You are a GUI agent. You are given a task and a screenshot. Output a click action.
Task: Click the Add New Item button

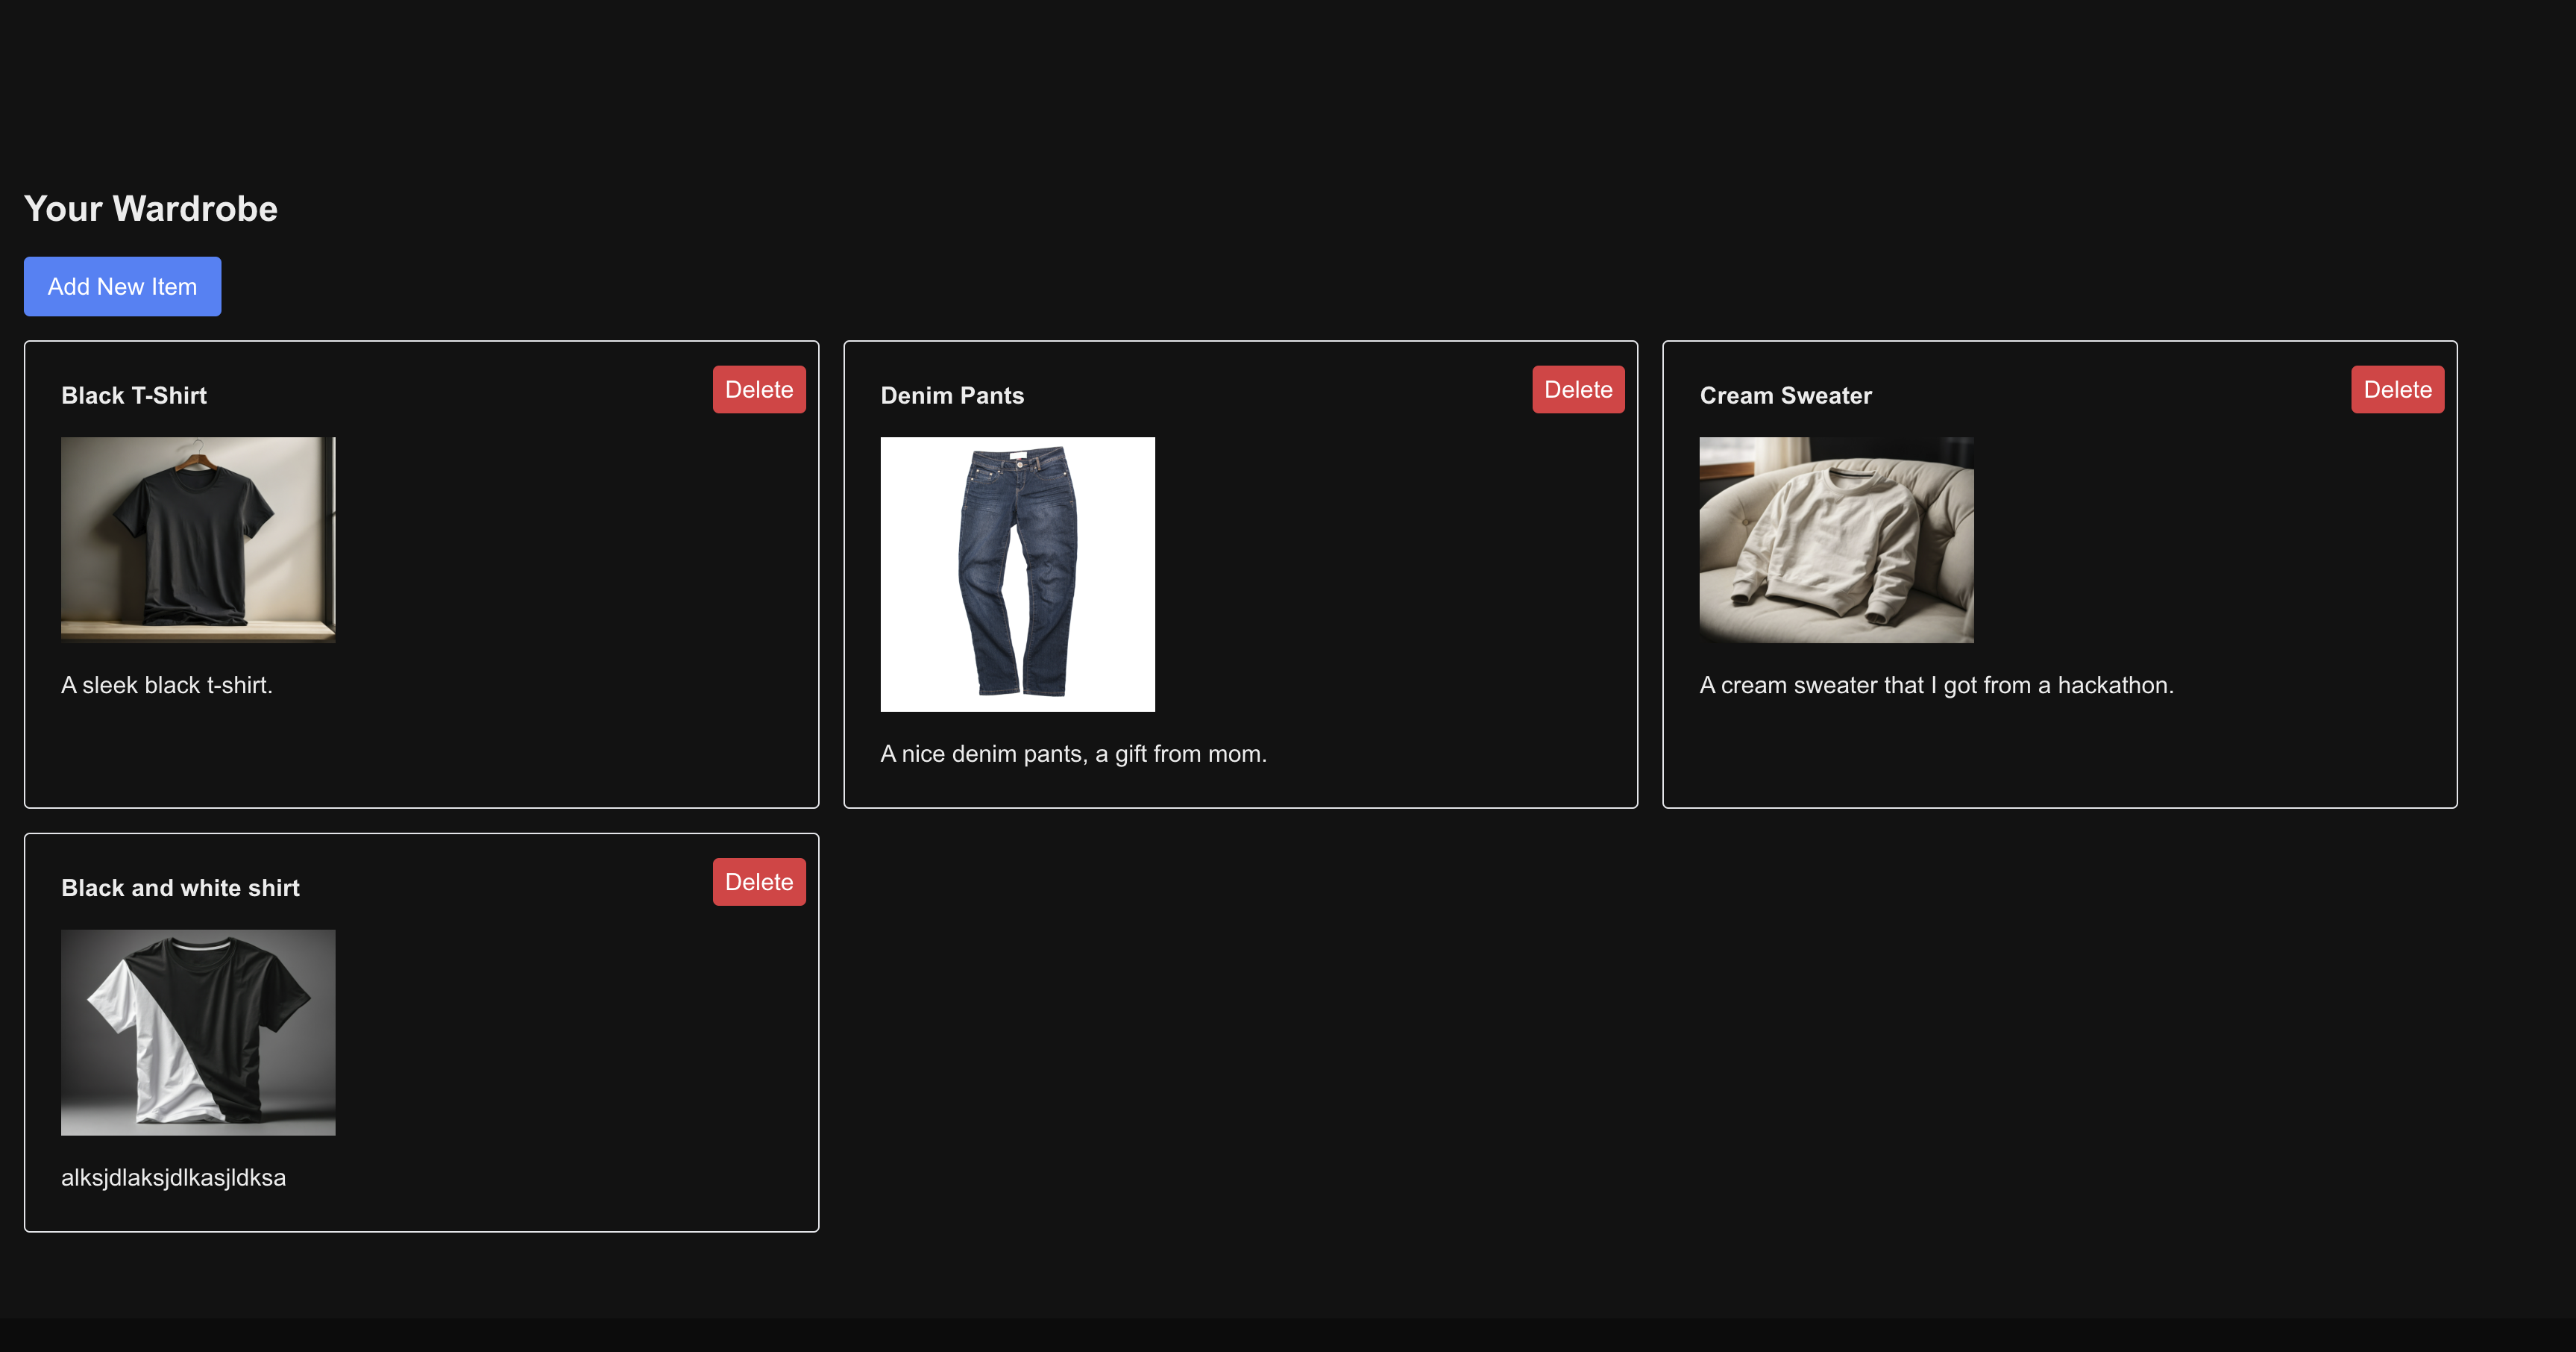(x=122, y=287)
